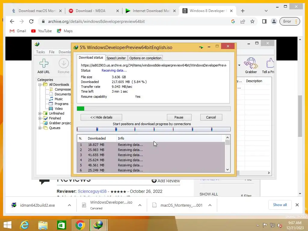Click the Google icon in address bar
The image size is (308, 231).
[233, 21]
